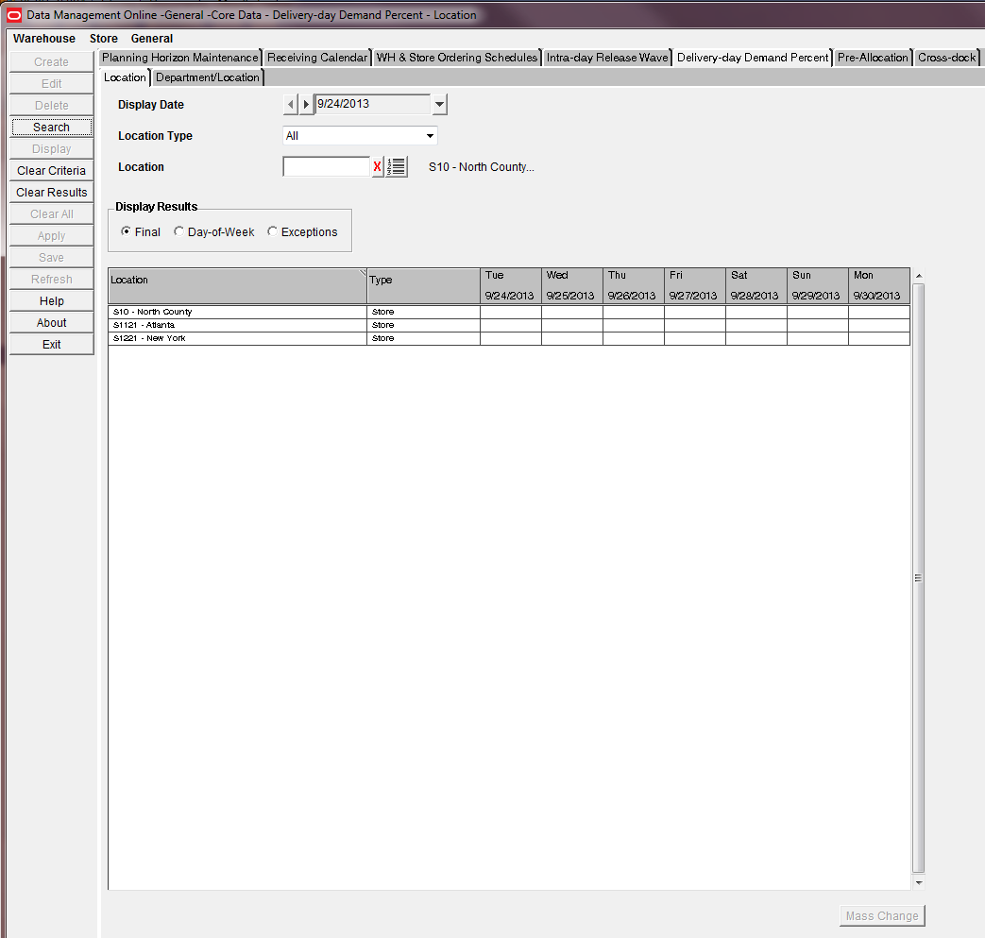The height and width of the screenshot is (938, 985).
Task: Click the Exit button
Action: [x=52, y=345]
